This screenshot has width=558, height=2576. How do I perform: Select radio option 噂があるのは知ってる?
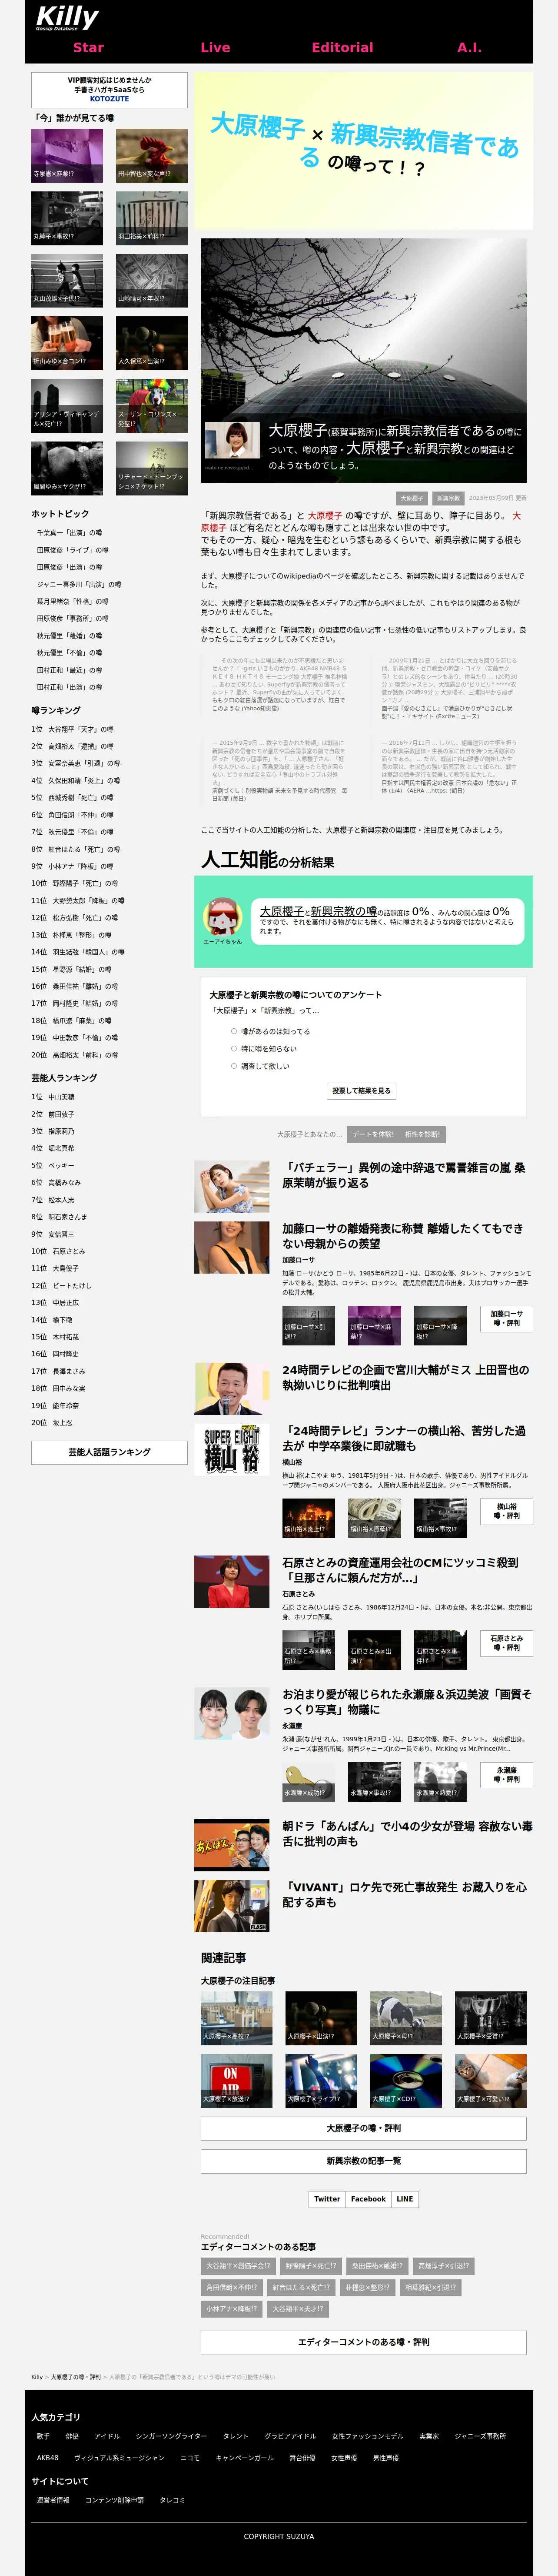tap(235, 1031)
